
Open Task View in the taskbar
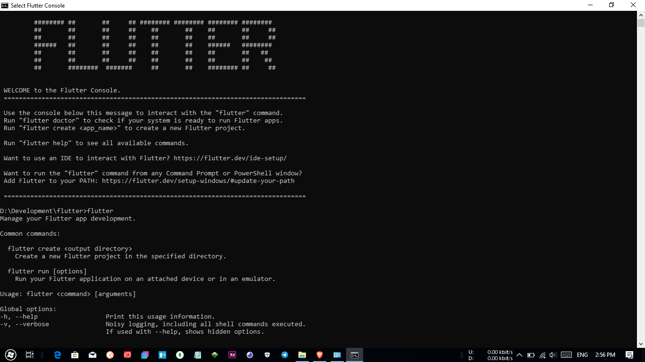click(29, 355)
